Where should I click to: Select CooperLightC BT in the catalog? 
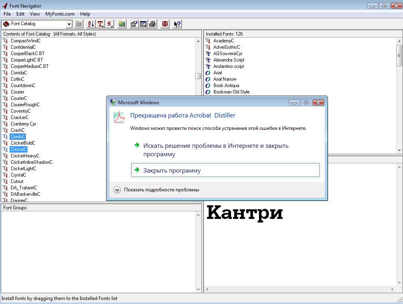27,60
